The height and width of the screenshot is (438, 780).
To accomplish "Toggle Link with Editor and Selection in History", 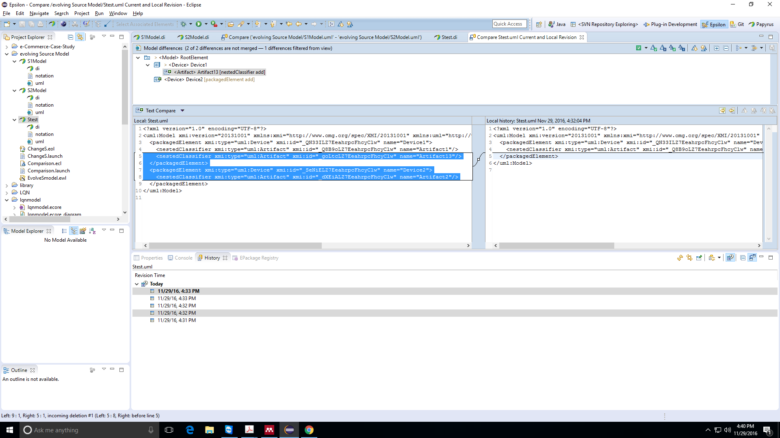I will [x=689, y=258].
